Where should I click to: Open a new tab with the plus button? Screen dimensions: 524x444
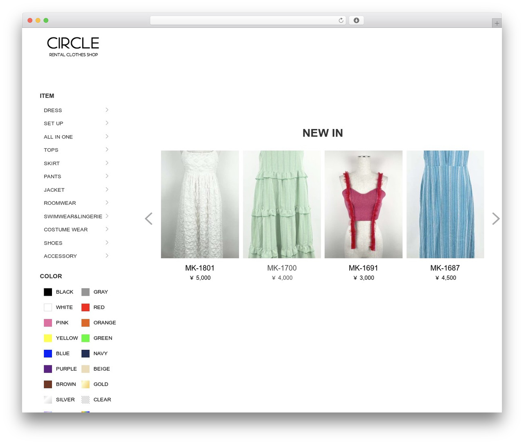pos(497,23)
